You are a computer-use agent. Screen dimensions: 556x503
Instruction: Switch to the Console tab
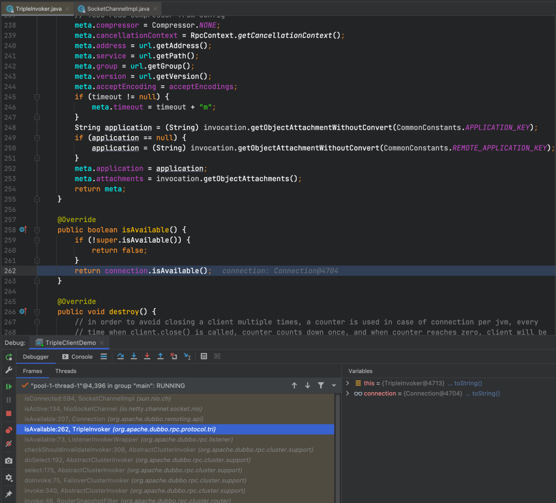click(x=77, y=357)
